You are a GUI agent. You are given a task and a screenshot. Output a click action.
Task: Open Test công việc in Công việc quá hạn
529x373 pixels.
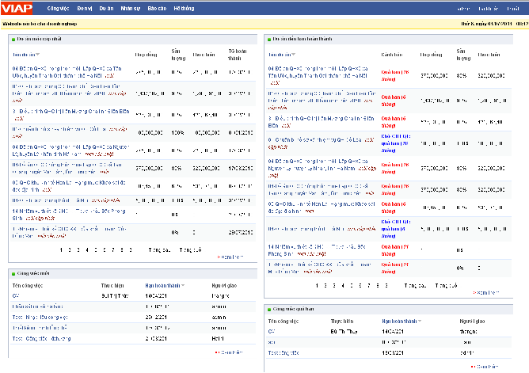284,353
